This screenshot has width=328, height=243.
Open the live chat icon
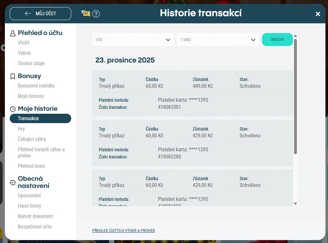(85, 14)
